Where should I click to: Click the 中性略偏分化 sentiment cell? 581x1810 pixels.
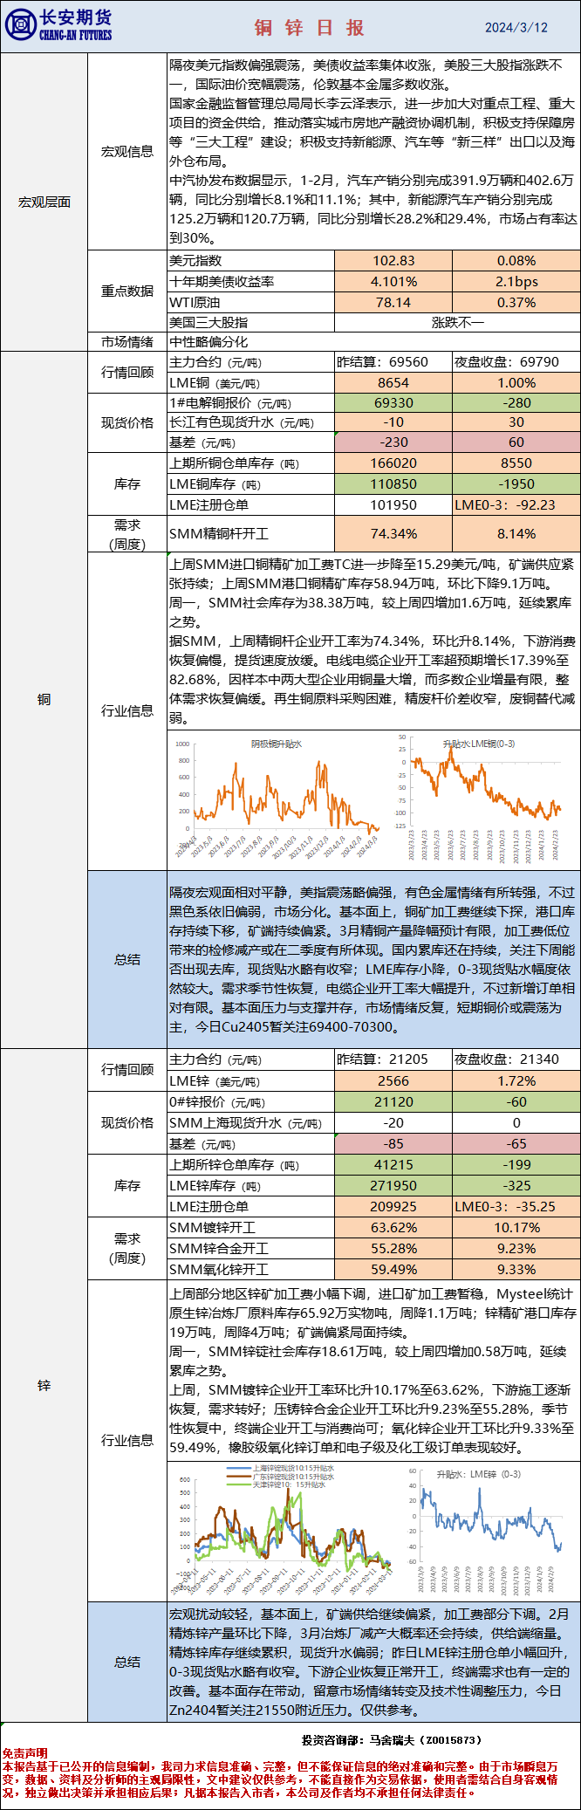tap(373, 342)
